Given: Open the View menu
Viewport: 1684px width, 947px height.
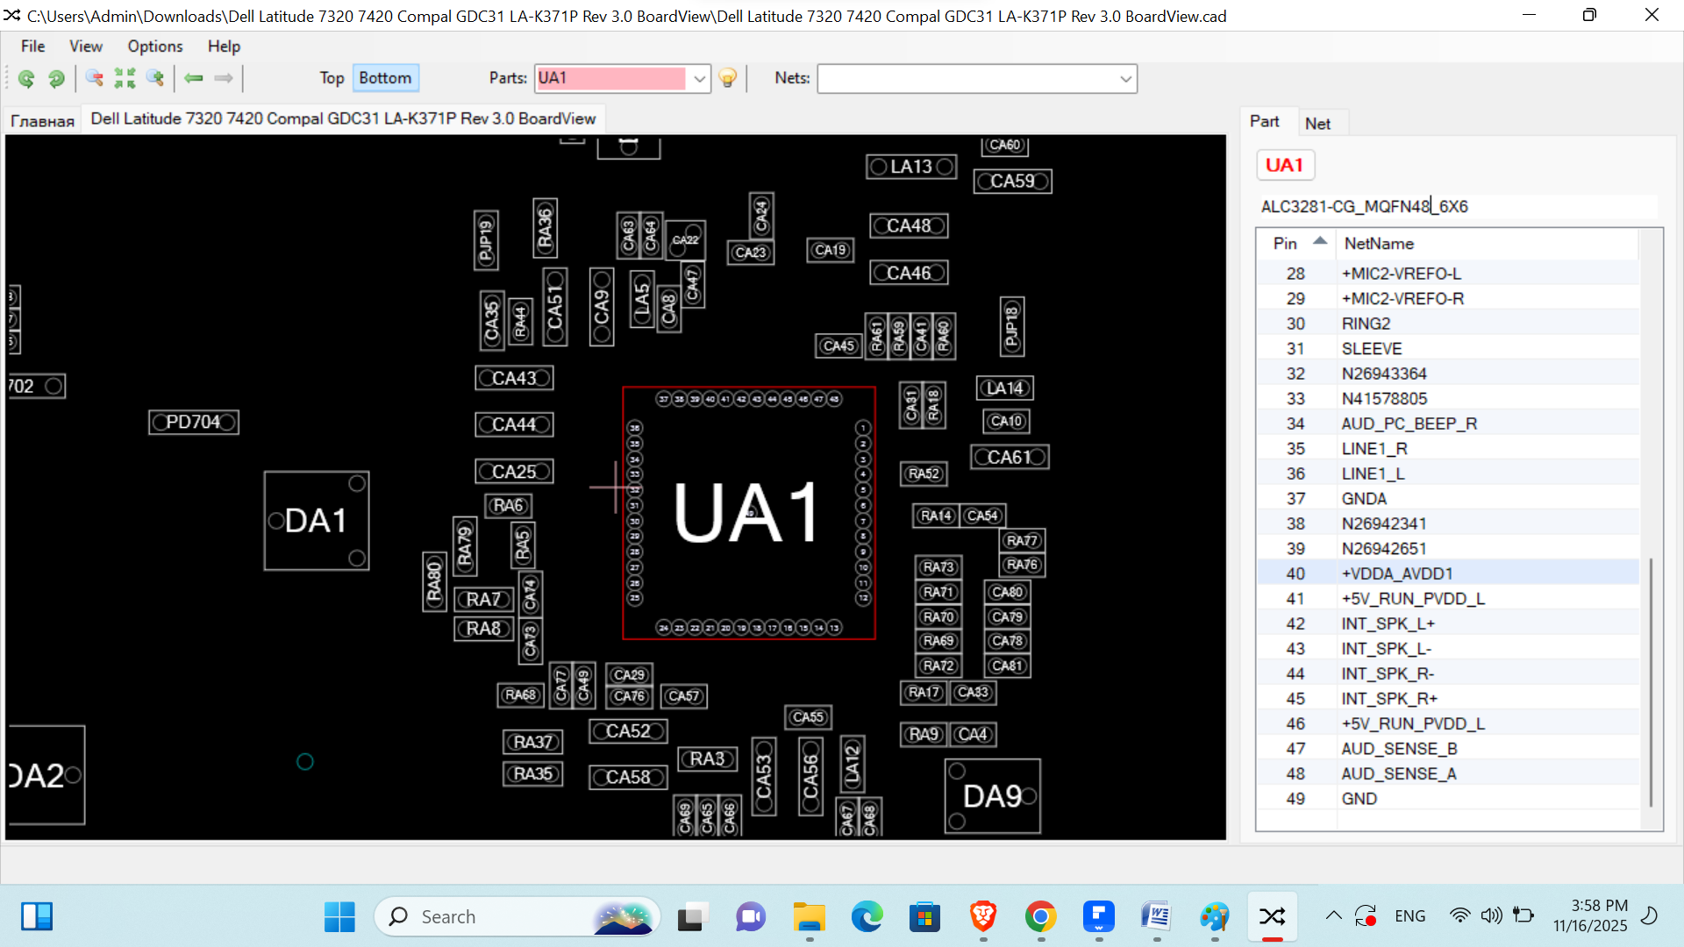Looking at the screenshot, I should (85, 46).
